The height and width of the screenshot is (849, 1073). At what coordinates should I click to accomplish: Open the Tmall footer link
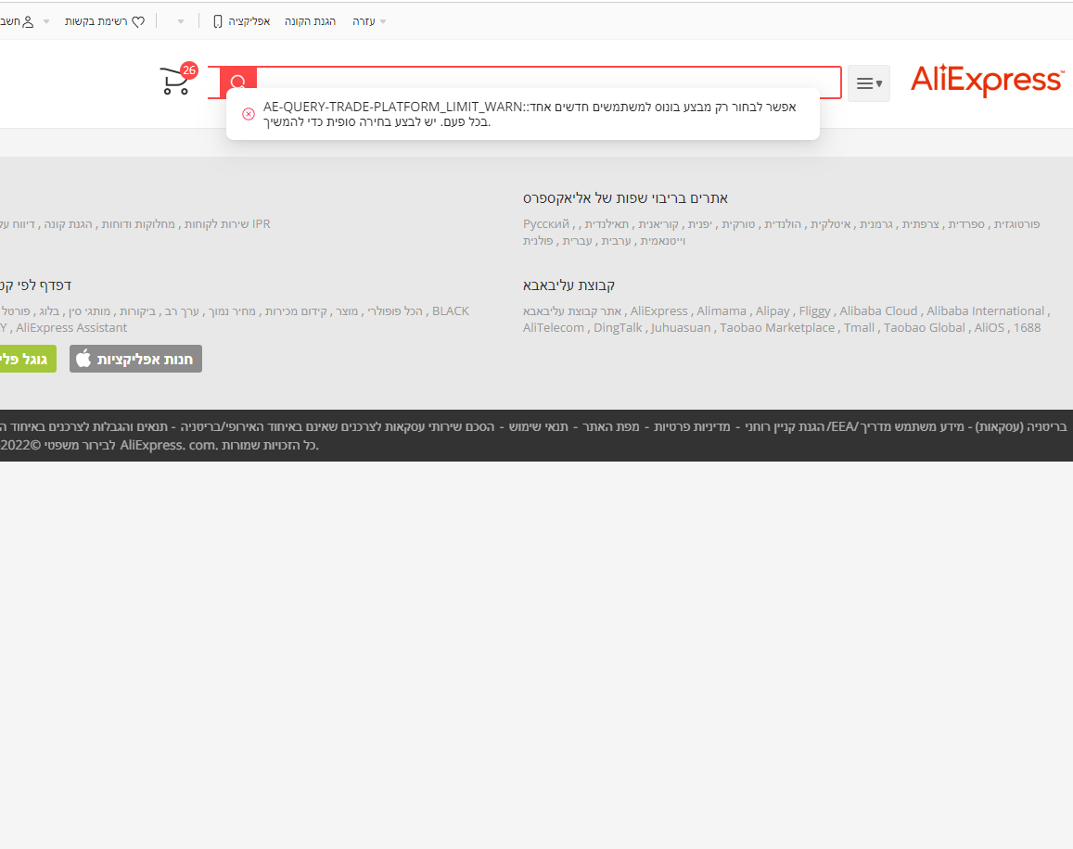[x=859, y=328]
